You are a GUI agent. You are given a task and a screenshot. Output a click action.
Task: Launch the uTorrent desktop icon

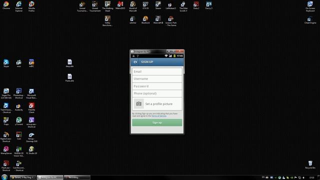(19, 121)
